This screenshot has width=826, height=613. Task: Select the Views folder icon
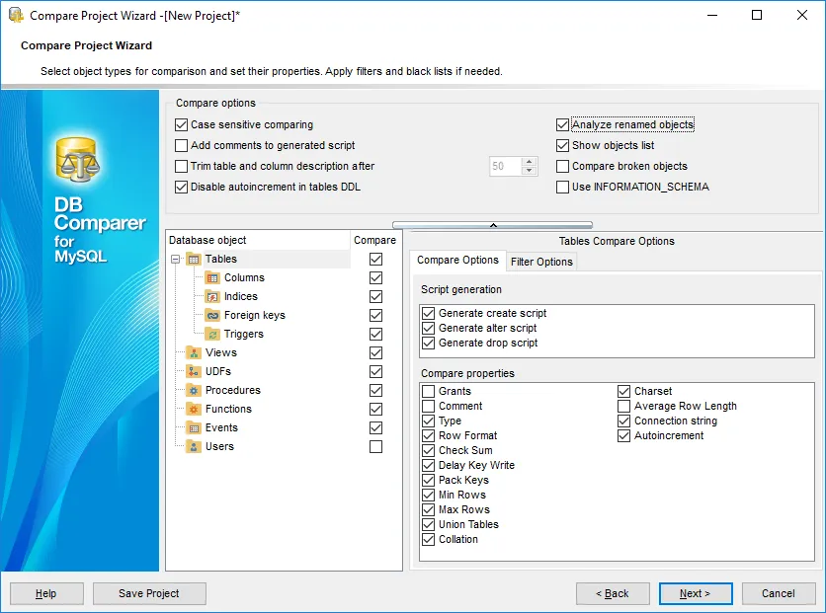194,352
